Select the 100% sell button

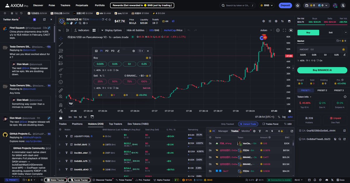(144, 82)
